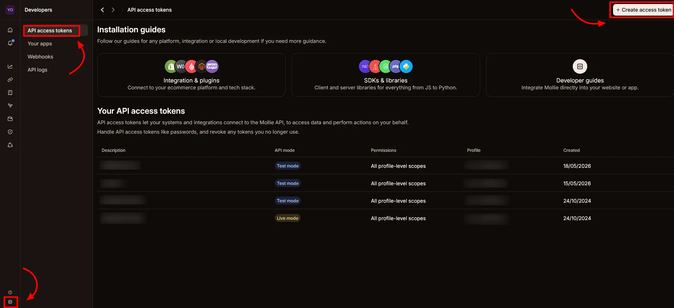Click the Create access token button

click(x=643, y=10)
